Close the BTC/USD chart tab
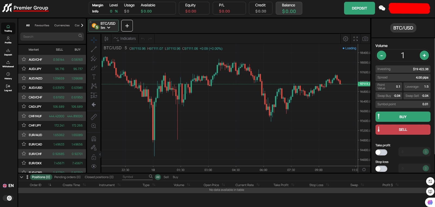The width and height of the screenshot is (435, 207). point(91,22)
